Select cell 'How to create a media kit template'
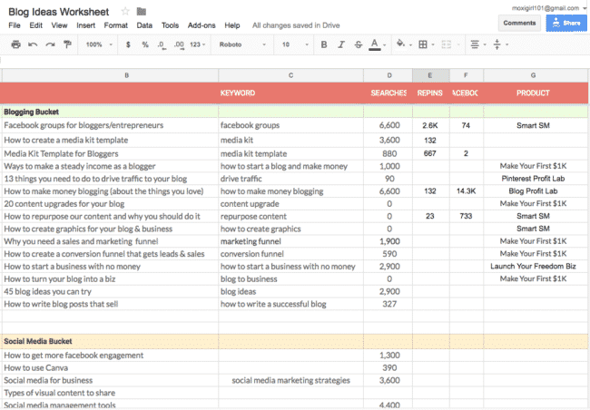 pos(110,140)
